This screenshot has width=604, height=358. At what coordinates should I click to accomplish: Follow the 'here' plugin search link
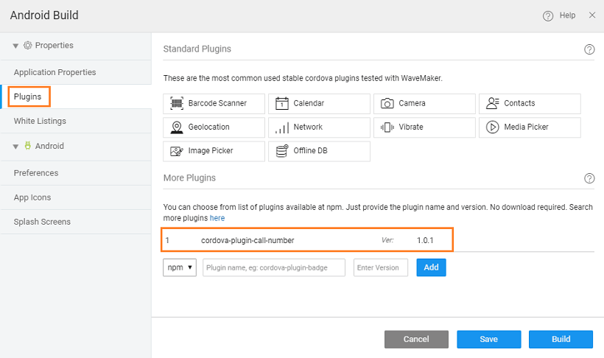(217, 218)
